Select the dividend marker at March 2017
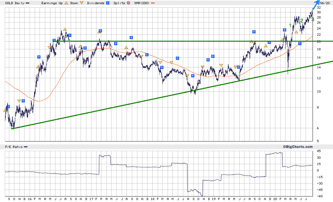 [100, 31]
